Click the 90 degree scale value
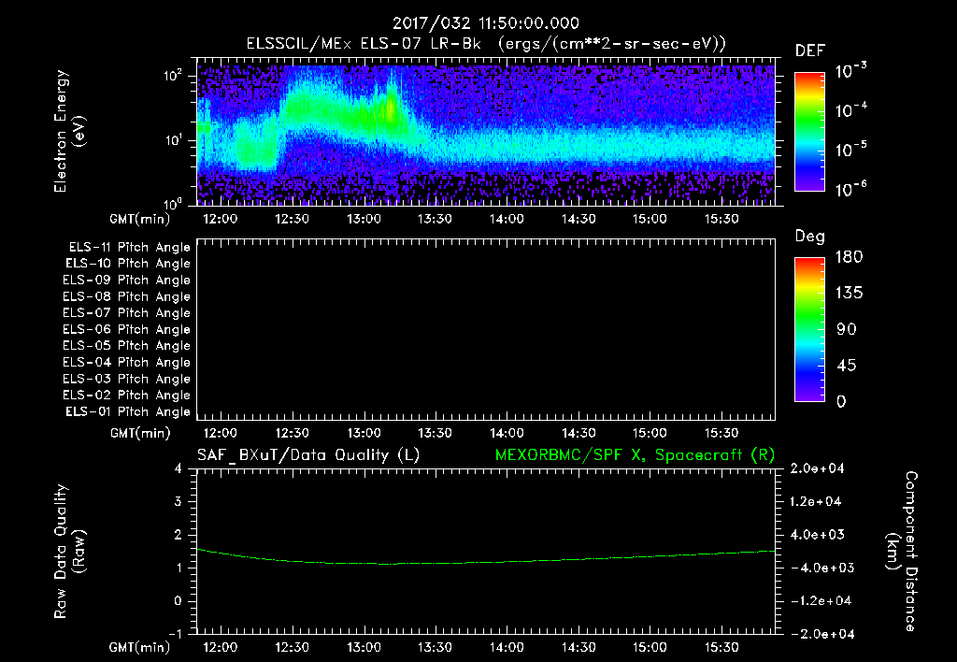 (x=847, y=329)
